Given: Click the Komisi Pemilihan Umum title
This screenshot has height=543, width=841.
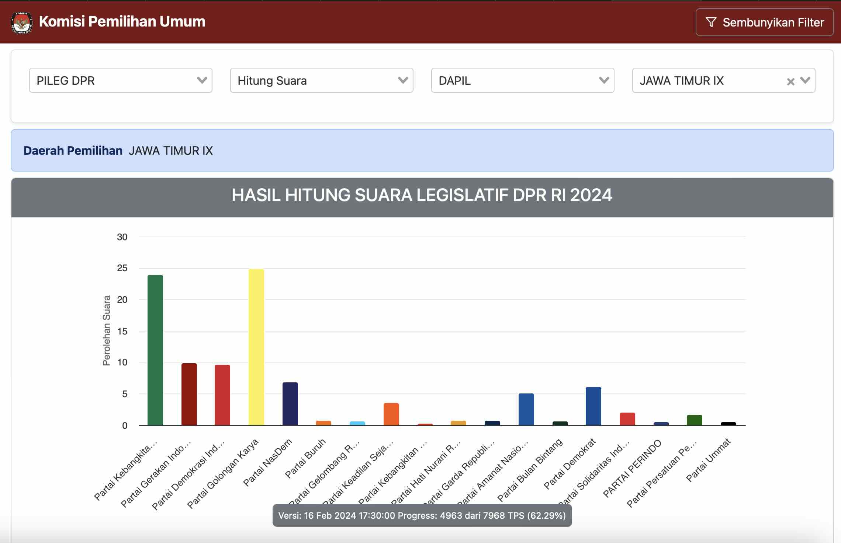Looking at the screenshot, I should (122, 21).
